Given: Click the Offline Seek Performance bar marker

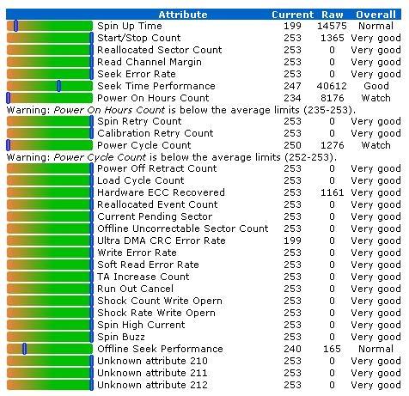Looking at the screenshot, I should coord(25,349).
